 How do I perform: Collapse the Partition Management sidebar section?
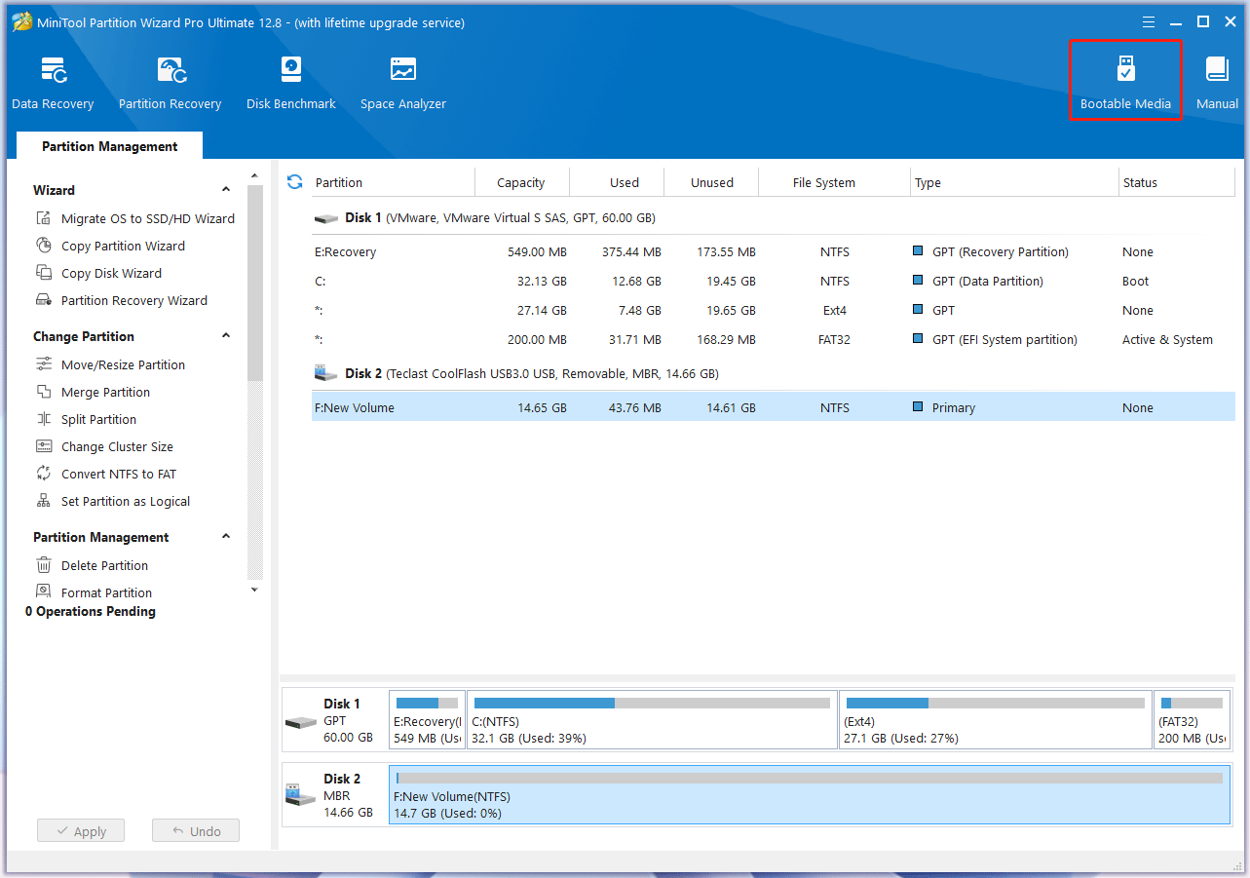point(226,537)
